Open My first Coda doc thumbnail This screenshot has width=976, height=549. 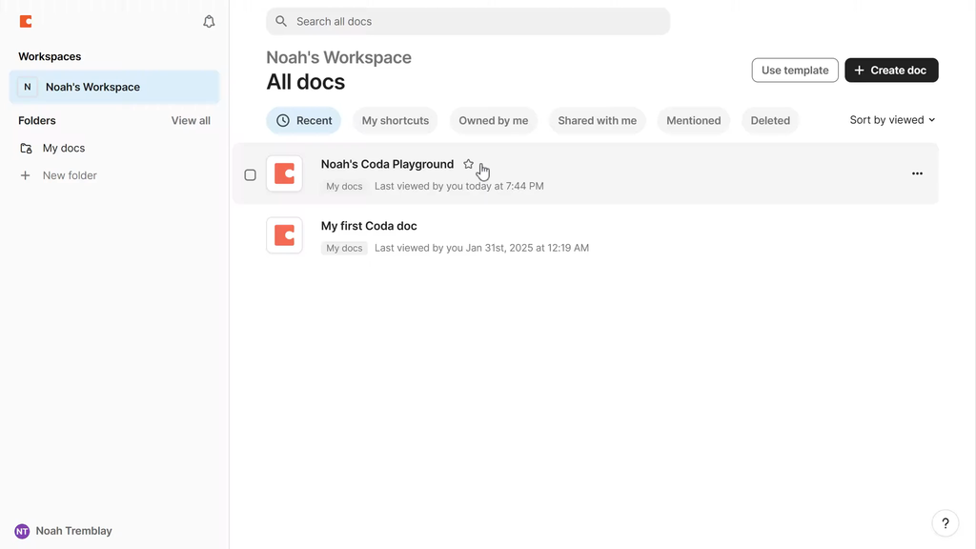point(284,235)
